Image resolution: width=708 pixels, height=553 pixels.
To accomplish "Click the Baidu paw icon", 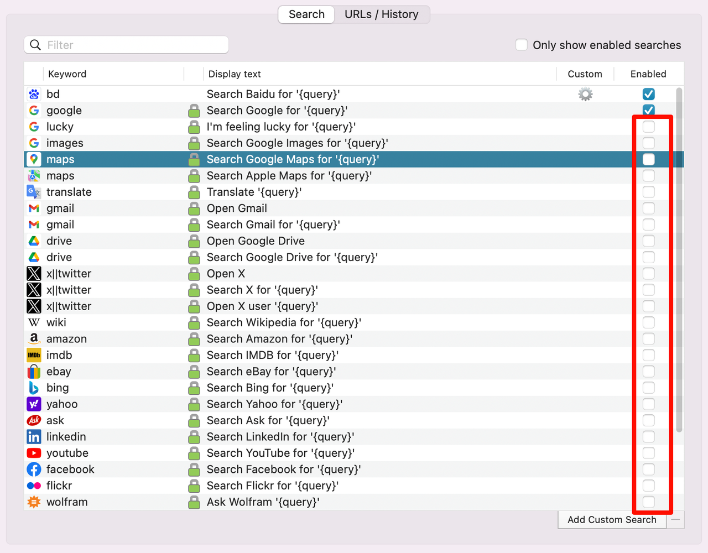I will 34,94.
